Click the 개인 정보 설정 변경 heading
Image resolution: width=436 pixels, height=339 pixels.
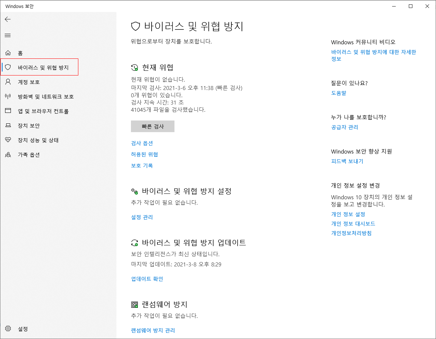[x=355, y=185]
